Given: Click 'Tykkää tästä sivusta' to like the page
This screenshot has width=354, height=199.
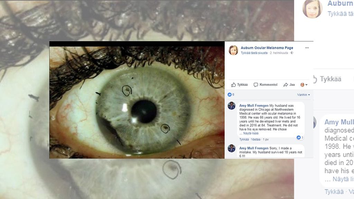Looking at the screenshot, I should coord(254,53).
